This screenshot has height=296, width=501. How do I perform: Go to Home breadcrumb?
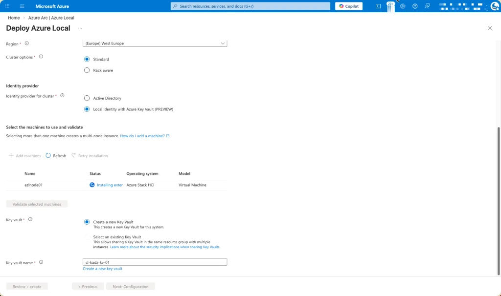coord(14,18)
